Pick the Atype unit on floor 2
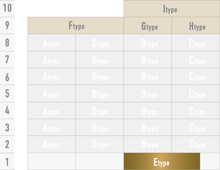This screenshot has height=170, width=220. 52,144
